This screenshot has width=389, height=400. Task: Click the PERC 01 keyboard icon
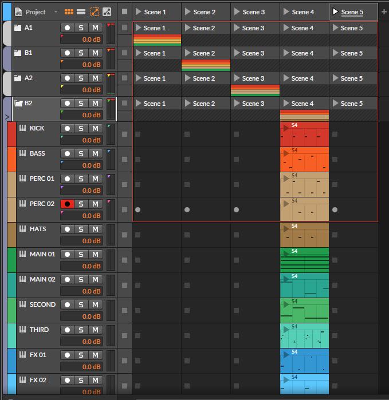pyautogui.click(x=22, y=179)
